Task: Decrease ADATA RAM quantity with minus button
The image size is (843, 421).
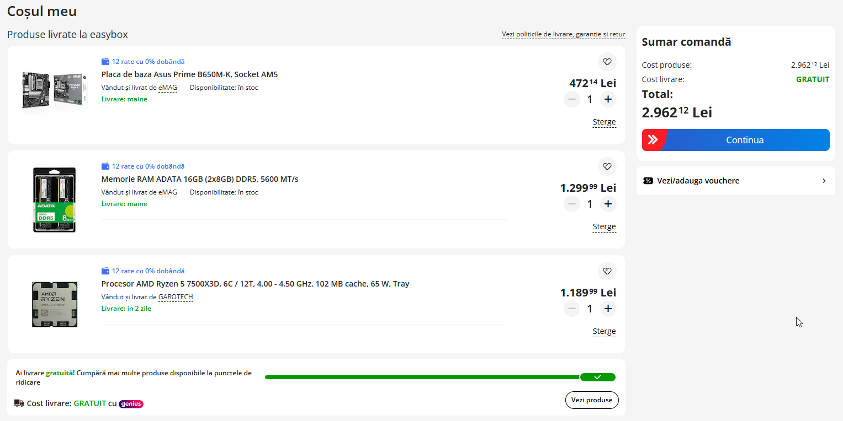Action: (x=572, y=204)
